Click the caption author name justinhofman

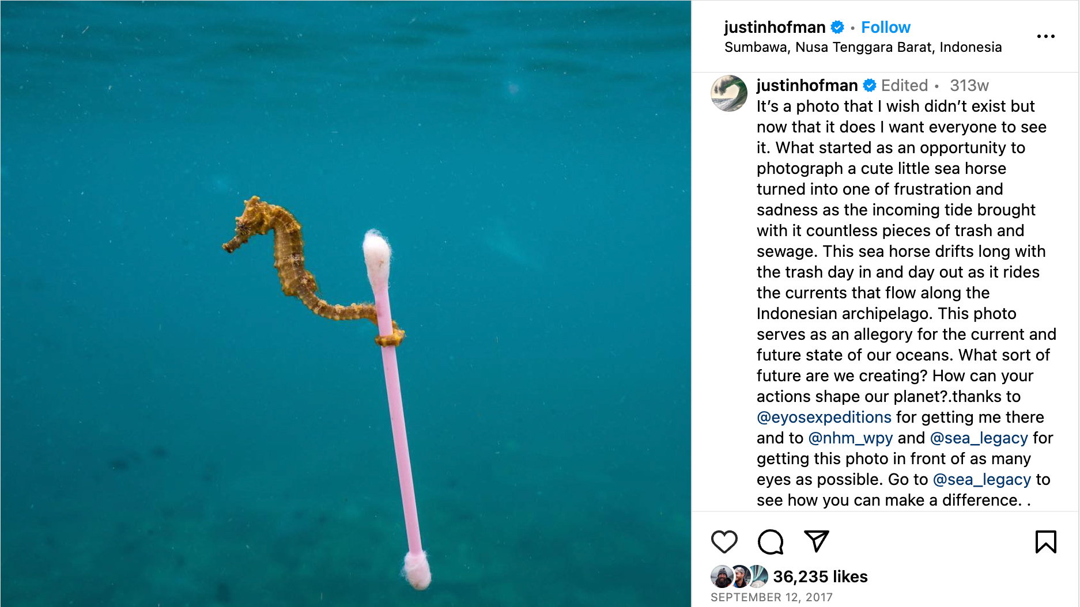807,86
